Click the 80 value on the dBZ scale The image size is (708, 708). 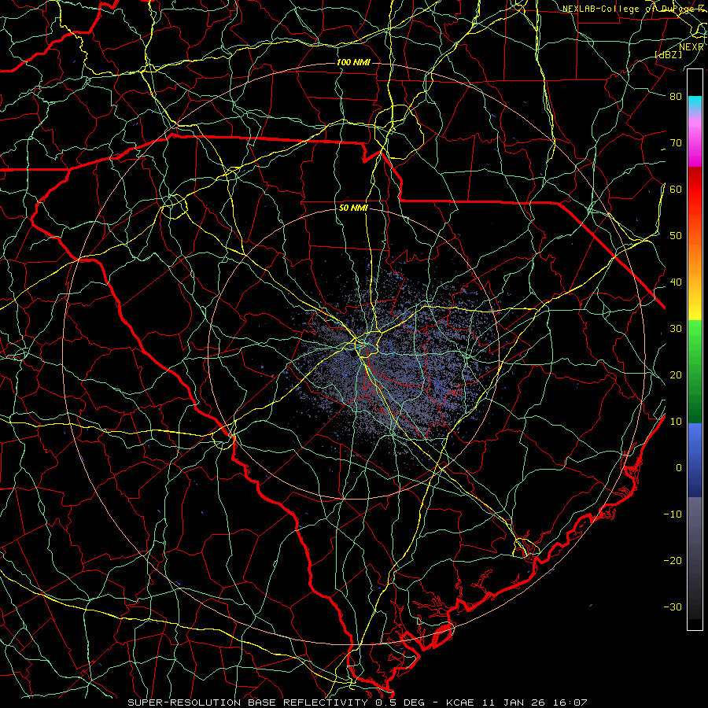676,97
